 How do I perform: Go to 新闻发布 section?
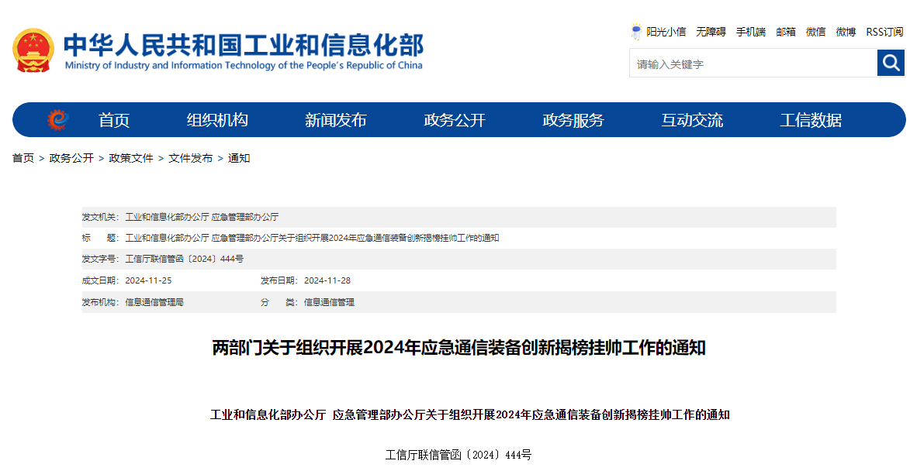(335, 120)
